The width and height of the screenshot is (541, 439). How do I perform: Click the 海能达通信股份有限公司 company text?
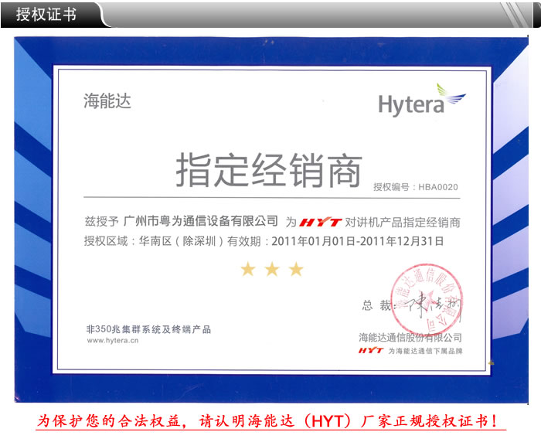tap(410, 338)
